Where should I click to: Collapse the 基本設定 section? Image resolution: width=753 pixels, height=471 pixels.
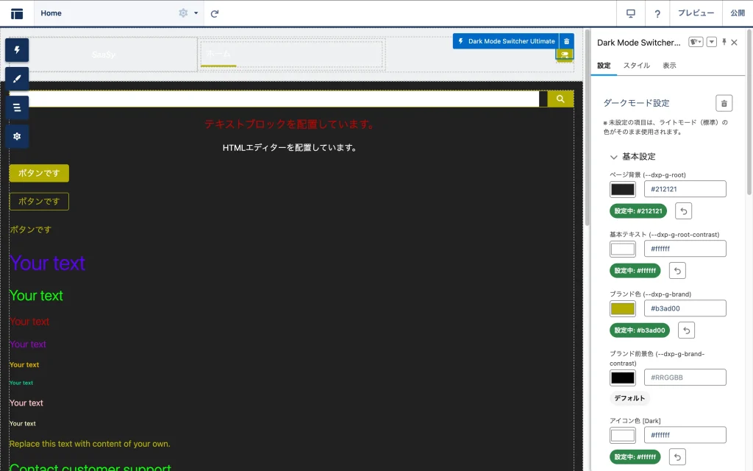[614, 157]
